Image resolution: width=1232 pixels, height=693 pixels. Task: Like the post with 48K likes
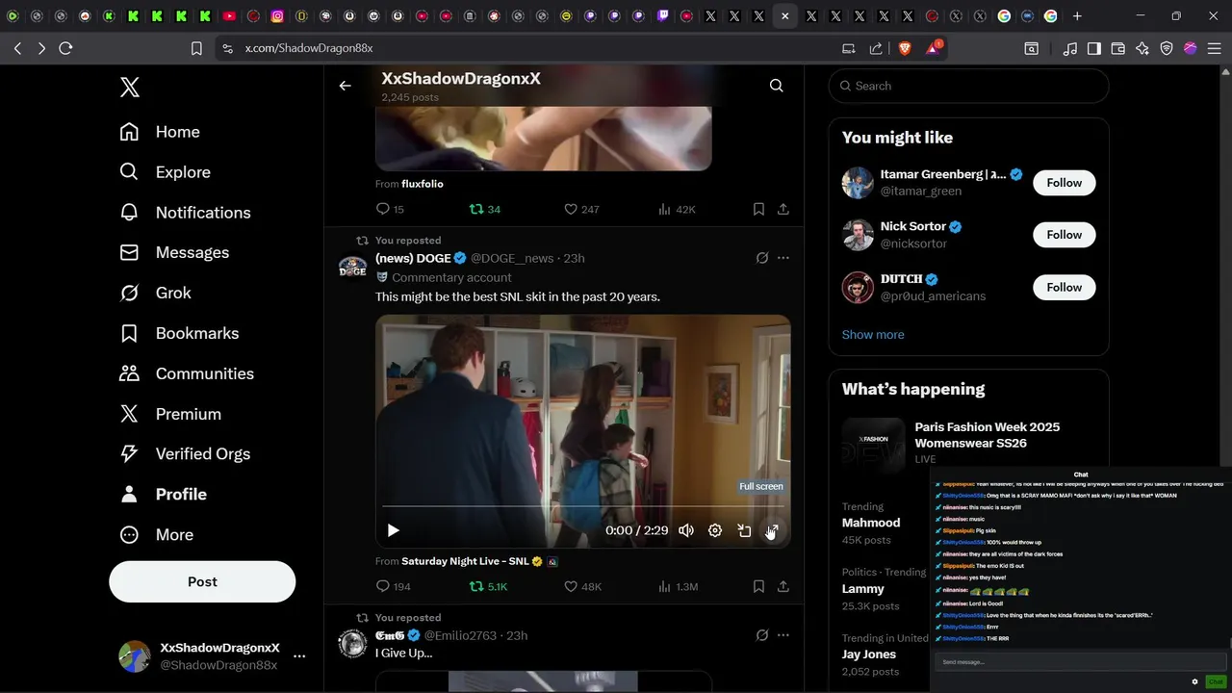[x=582, y=586]
